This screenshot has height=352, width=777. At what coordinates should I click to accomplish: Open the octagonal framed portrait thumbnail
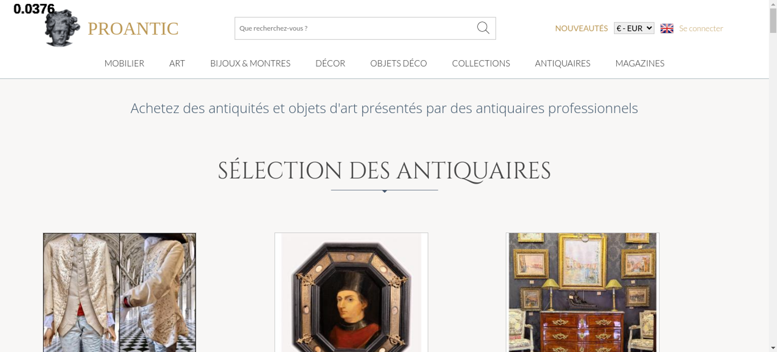click(351, 293)
